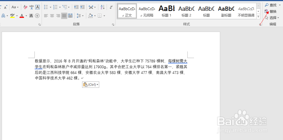
Task: Click the Sort A-Z icon
Action: [102, 7]
